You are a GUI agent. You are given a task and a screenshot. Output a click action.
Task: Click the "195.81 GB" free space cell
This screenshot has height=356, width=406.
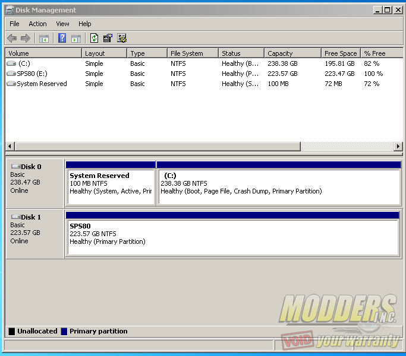(x=339, y=63)
